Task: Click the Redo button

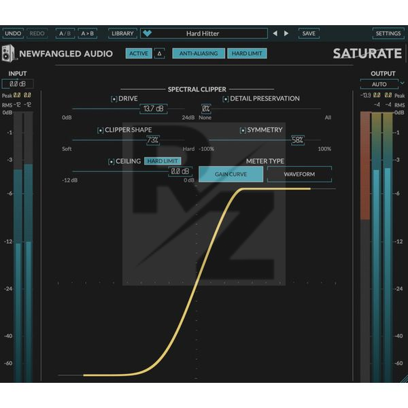Action: [x=37, y=33]
